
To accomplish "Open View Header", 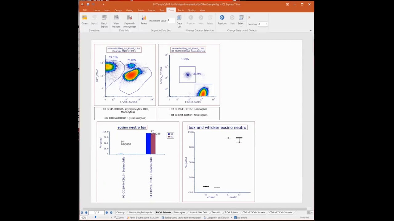I will 116,21.
